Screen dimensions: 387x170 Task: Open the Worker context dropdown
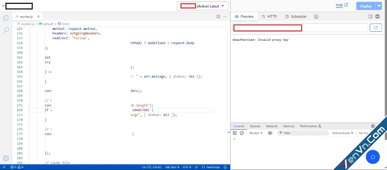(256, 133)
